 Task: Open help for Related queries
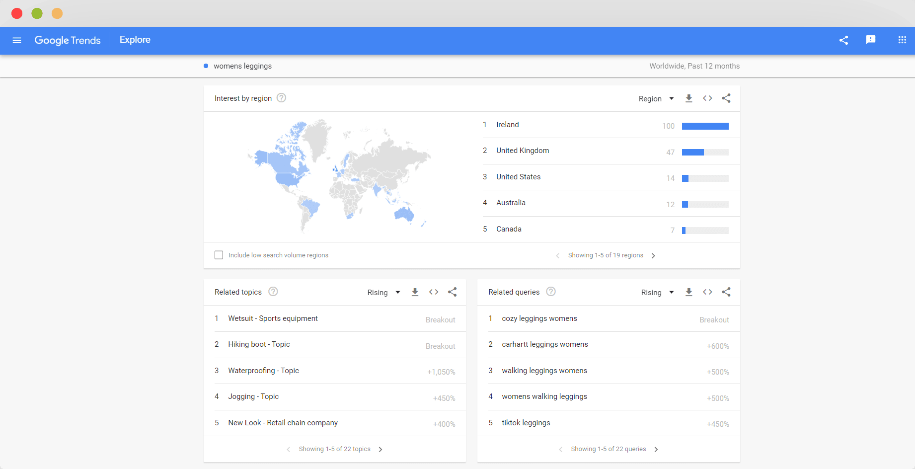coord(551,292)
